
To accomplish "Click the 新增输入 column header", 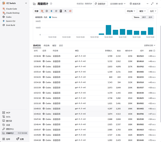I will tap(109, 51).
